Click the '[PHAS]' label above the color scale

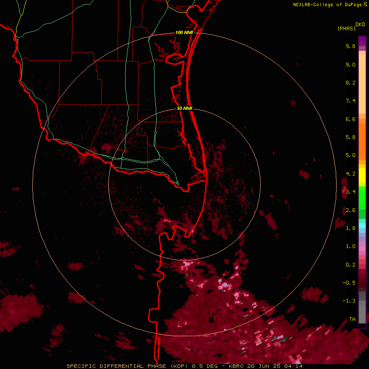[x=346, y=28]
